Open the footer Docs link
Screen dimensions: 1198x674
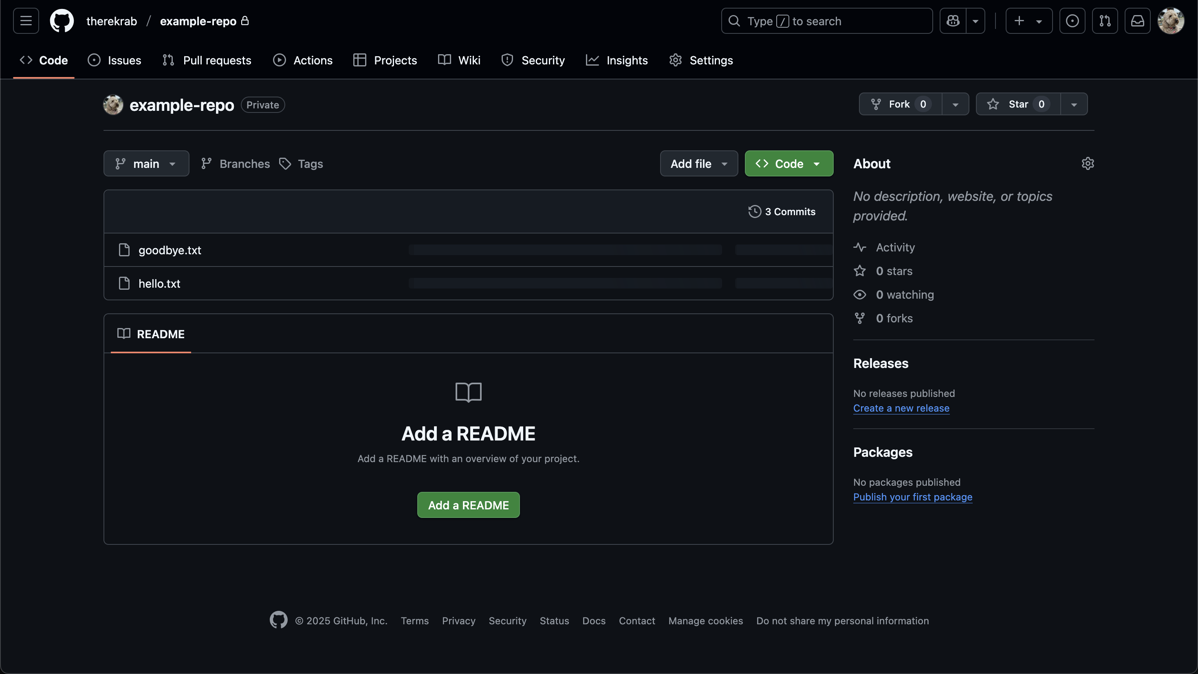pyautogui.click(x=594, y=621)
